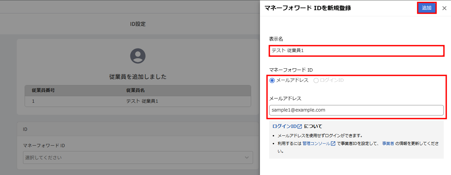
Task: Click the テスト 従業員1 table cell
Action: pos(142,101)
